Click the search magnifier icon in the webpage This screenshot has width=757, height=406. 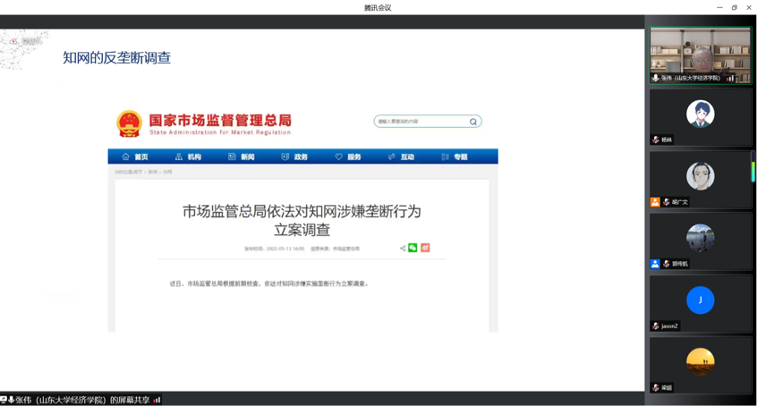tap(473, 122)
